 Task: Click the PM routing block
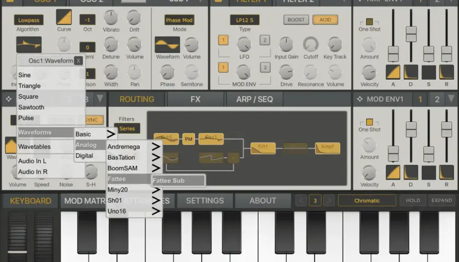pyautogui.click(x=189, y=139)
